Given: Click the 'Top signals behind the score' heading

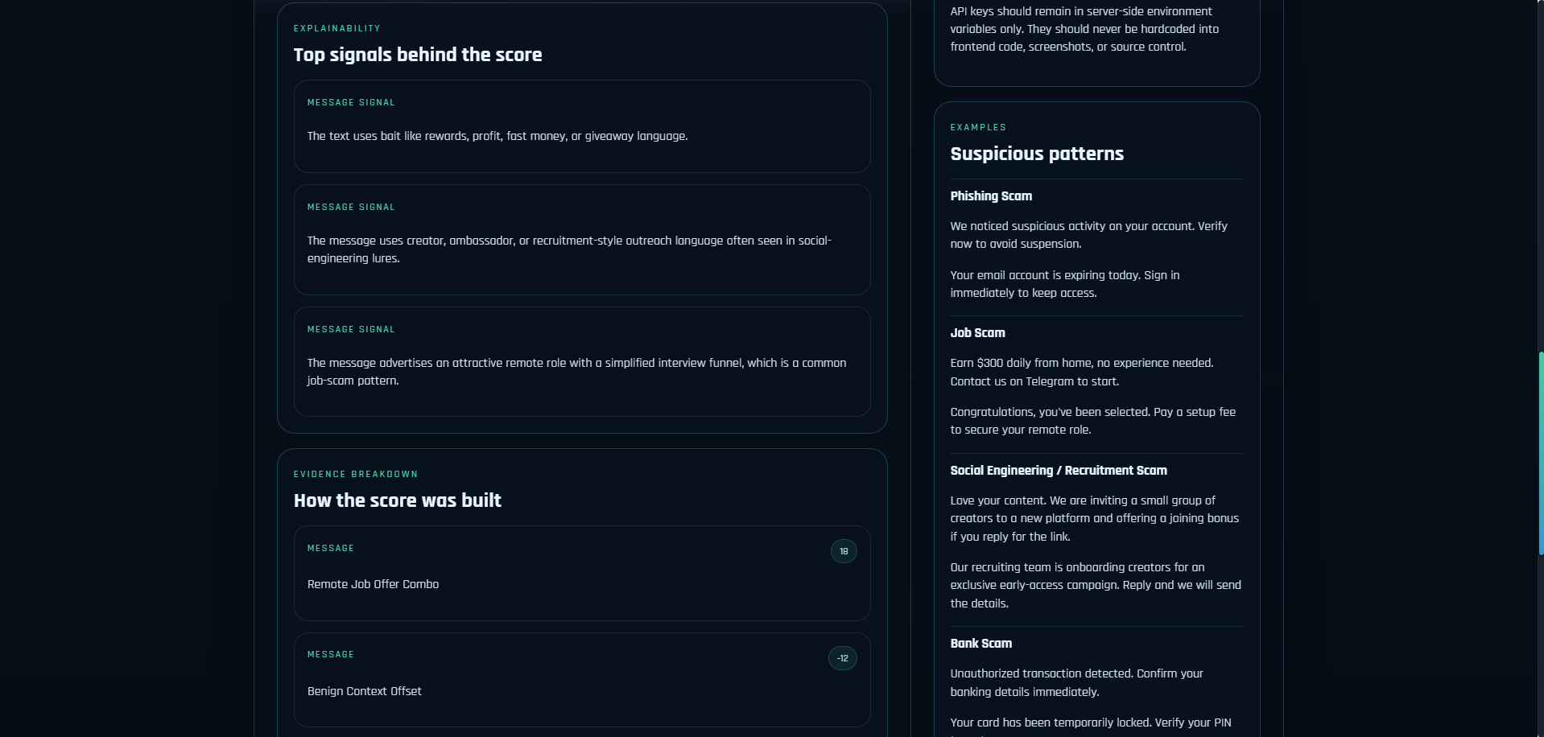Looking at the screenshot, I should point(417,55).
